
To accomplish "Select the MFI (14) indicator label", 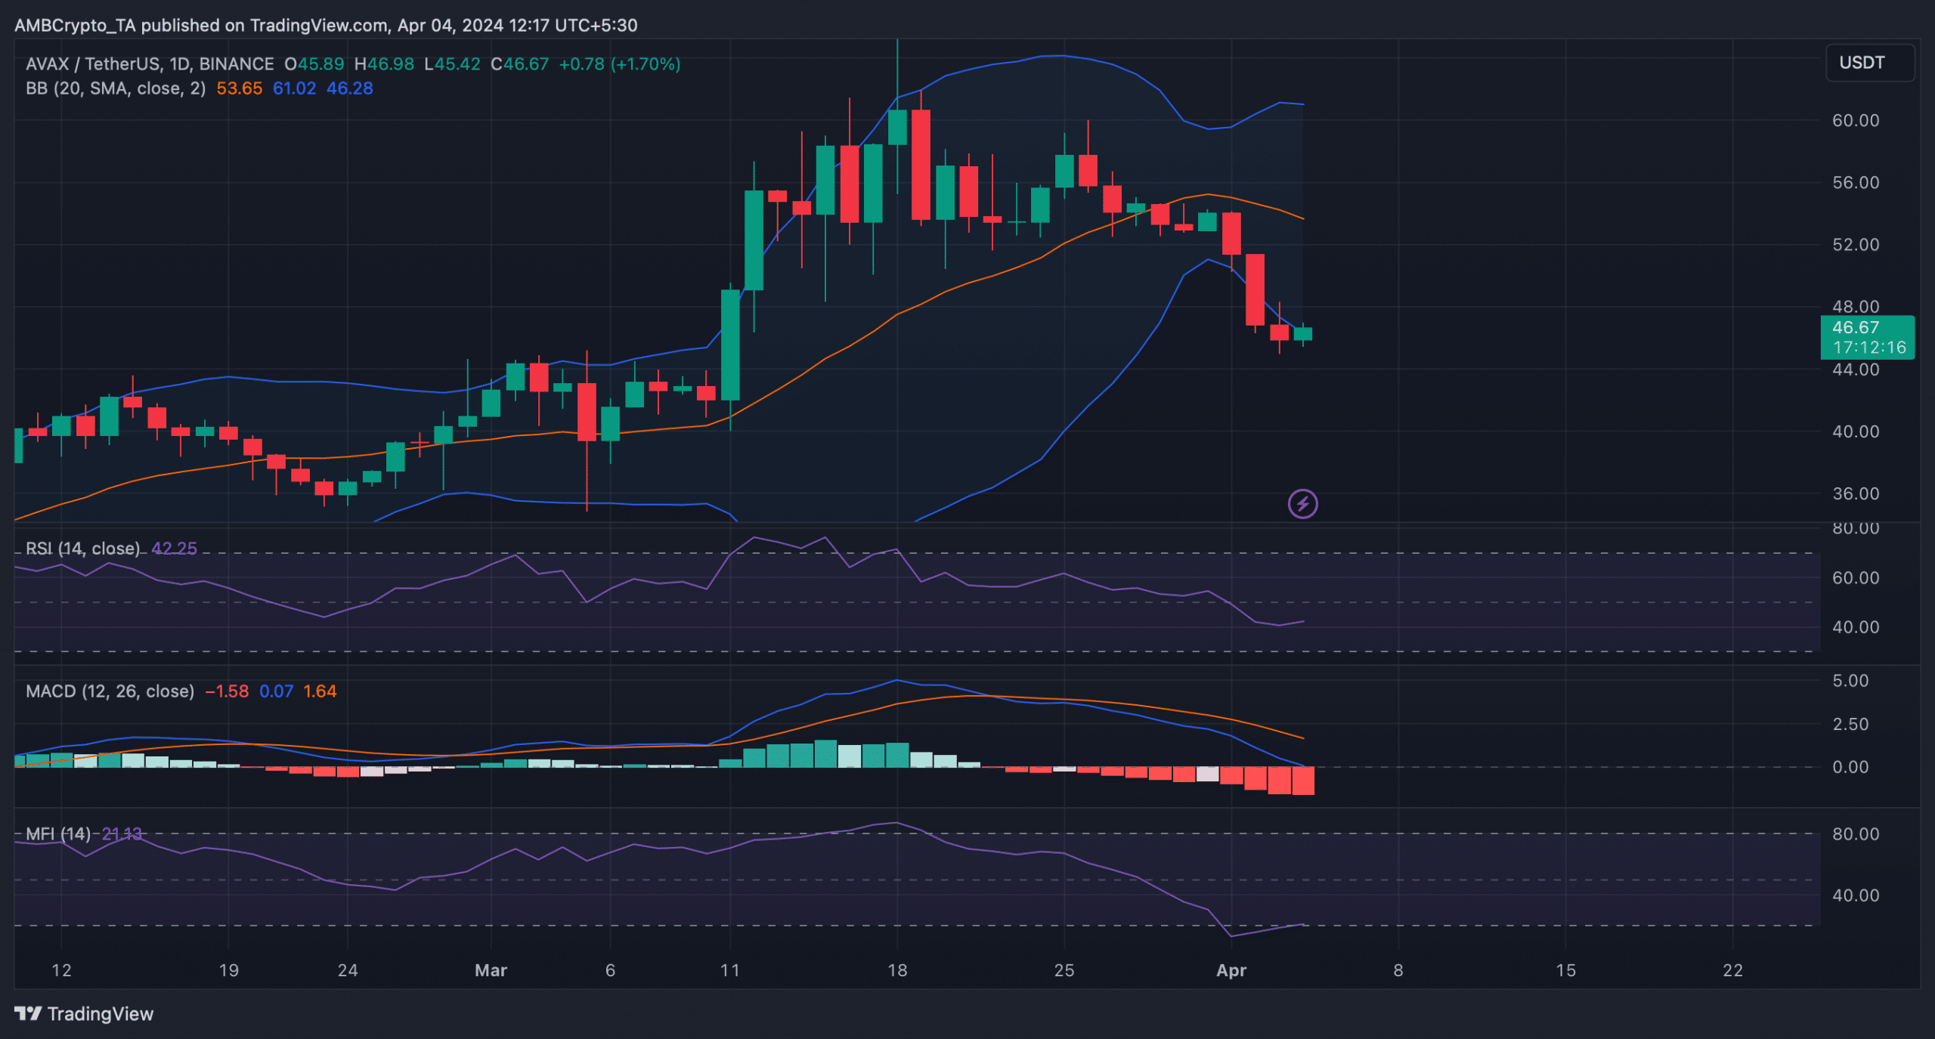I will pyautogui.click(x=58, y=833).
